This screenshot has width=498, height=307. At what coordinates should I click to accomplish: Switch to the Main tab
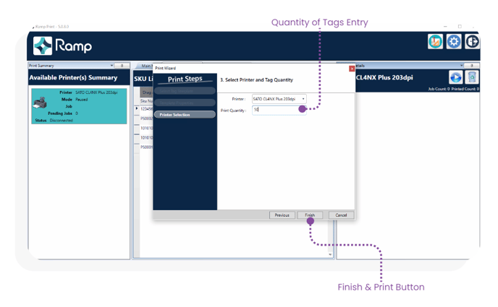tap(145, 66)
